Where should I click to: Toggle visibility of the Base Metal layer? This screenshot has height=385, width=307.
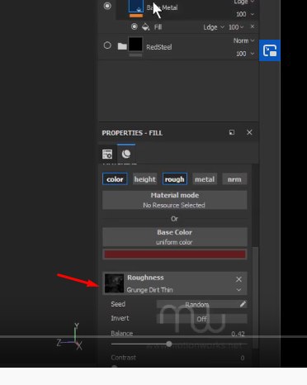point(107,6)
